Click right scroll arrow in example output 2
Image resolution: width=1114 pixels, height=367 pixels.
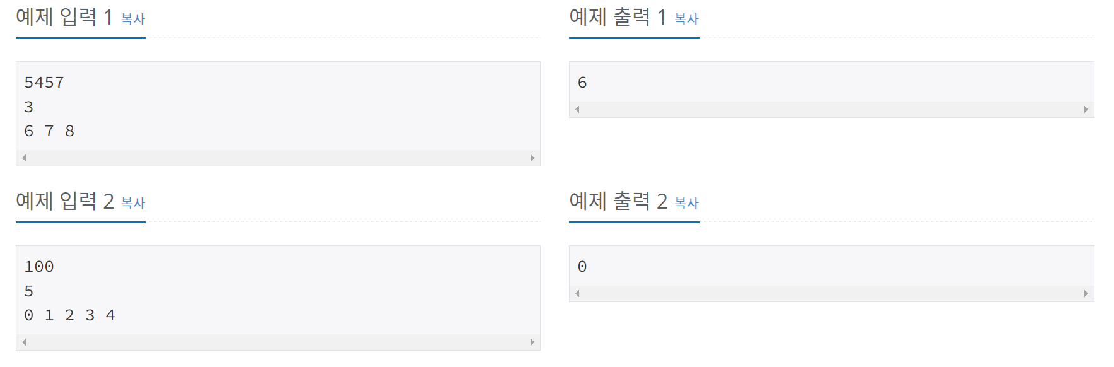tap(1086, 294)
